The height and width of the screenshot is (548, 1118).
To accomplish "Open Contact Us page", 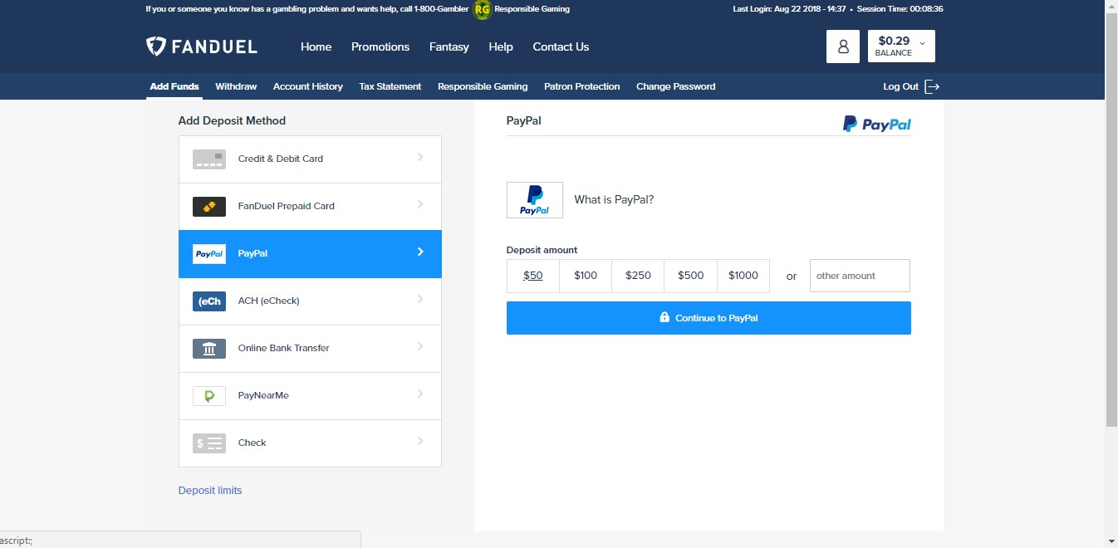I will pyautogui.click(x=561, y=47).
